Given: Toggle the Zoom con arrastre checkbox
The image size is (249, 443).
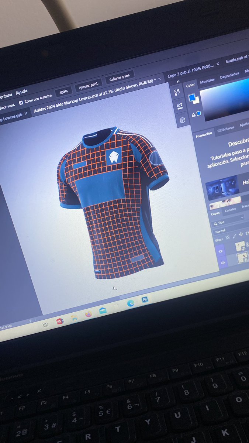Looking at the screenshot, I should click(x=21, y=103).
